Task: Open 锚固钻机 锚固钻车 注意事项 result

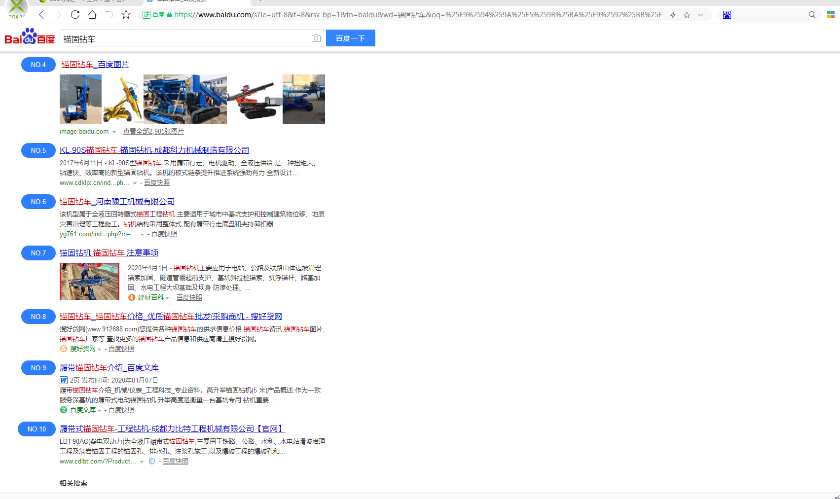Action: tap(109, 253)
